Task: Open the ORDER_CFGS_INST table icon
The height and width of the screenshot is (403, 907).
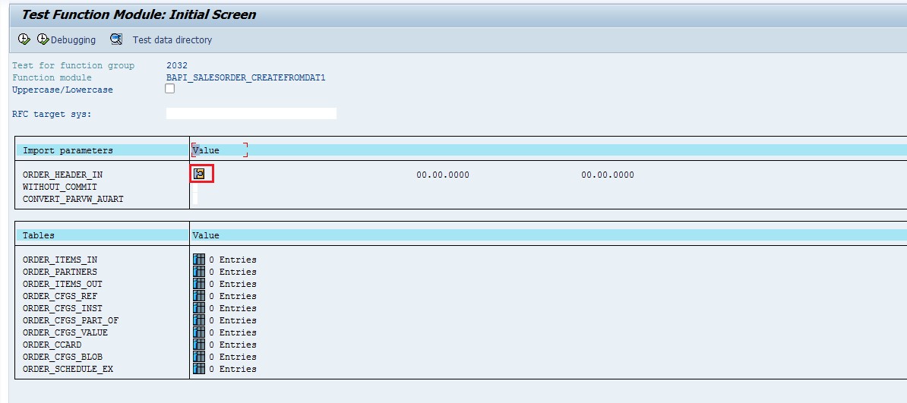Action: tap(199, 308)
